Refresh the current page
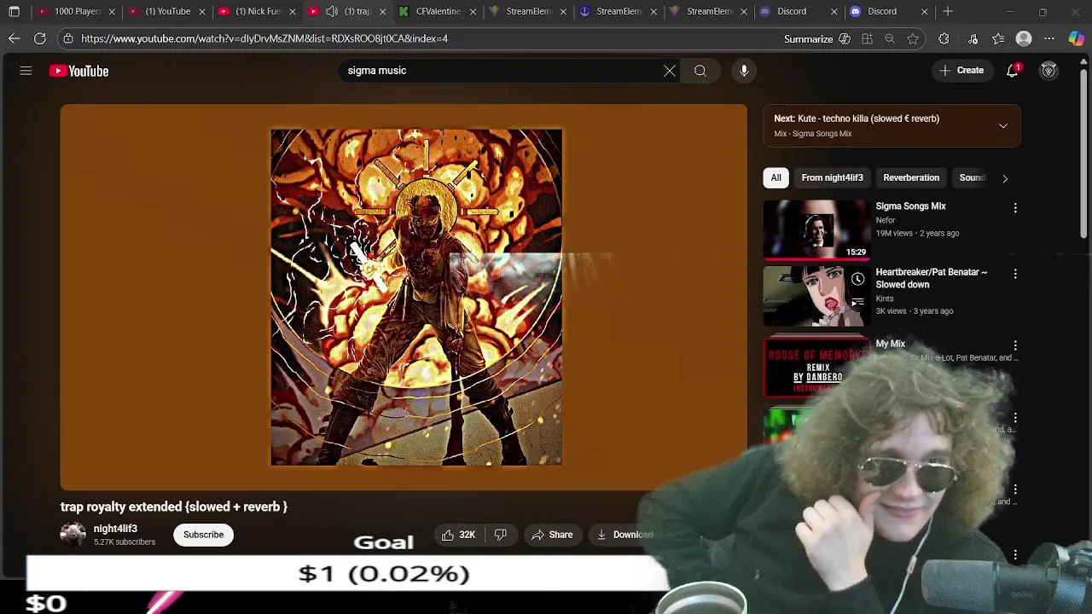 pos(40,38)
